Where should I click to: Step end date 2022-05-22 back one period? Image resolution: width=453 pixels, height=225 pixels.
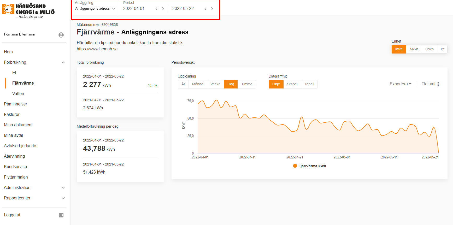point(205,9)
